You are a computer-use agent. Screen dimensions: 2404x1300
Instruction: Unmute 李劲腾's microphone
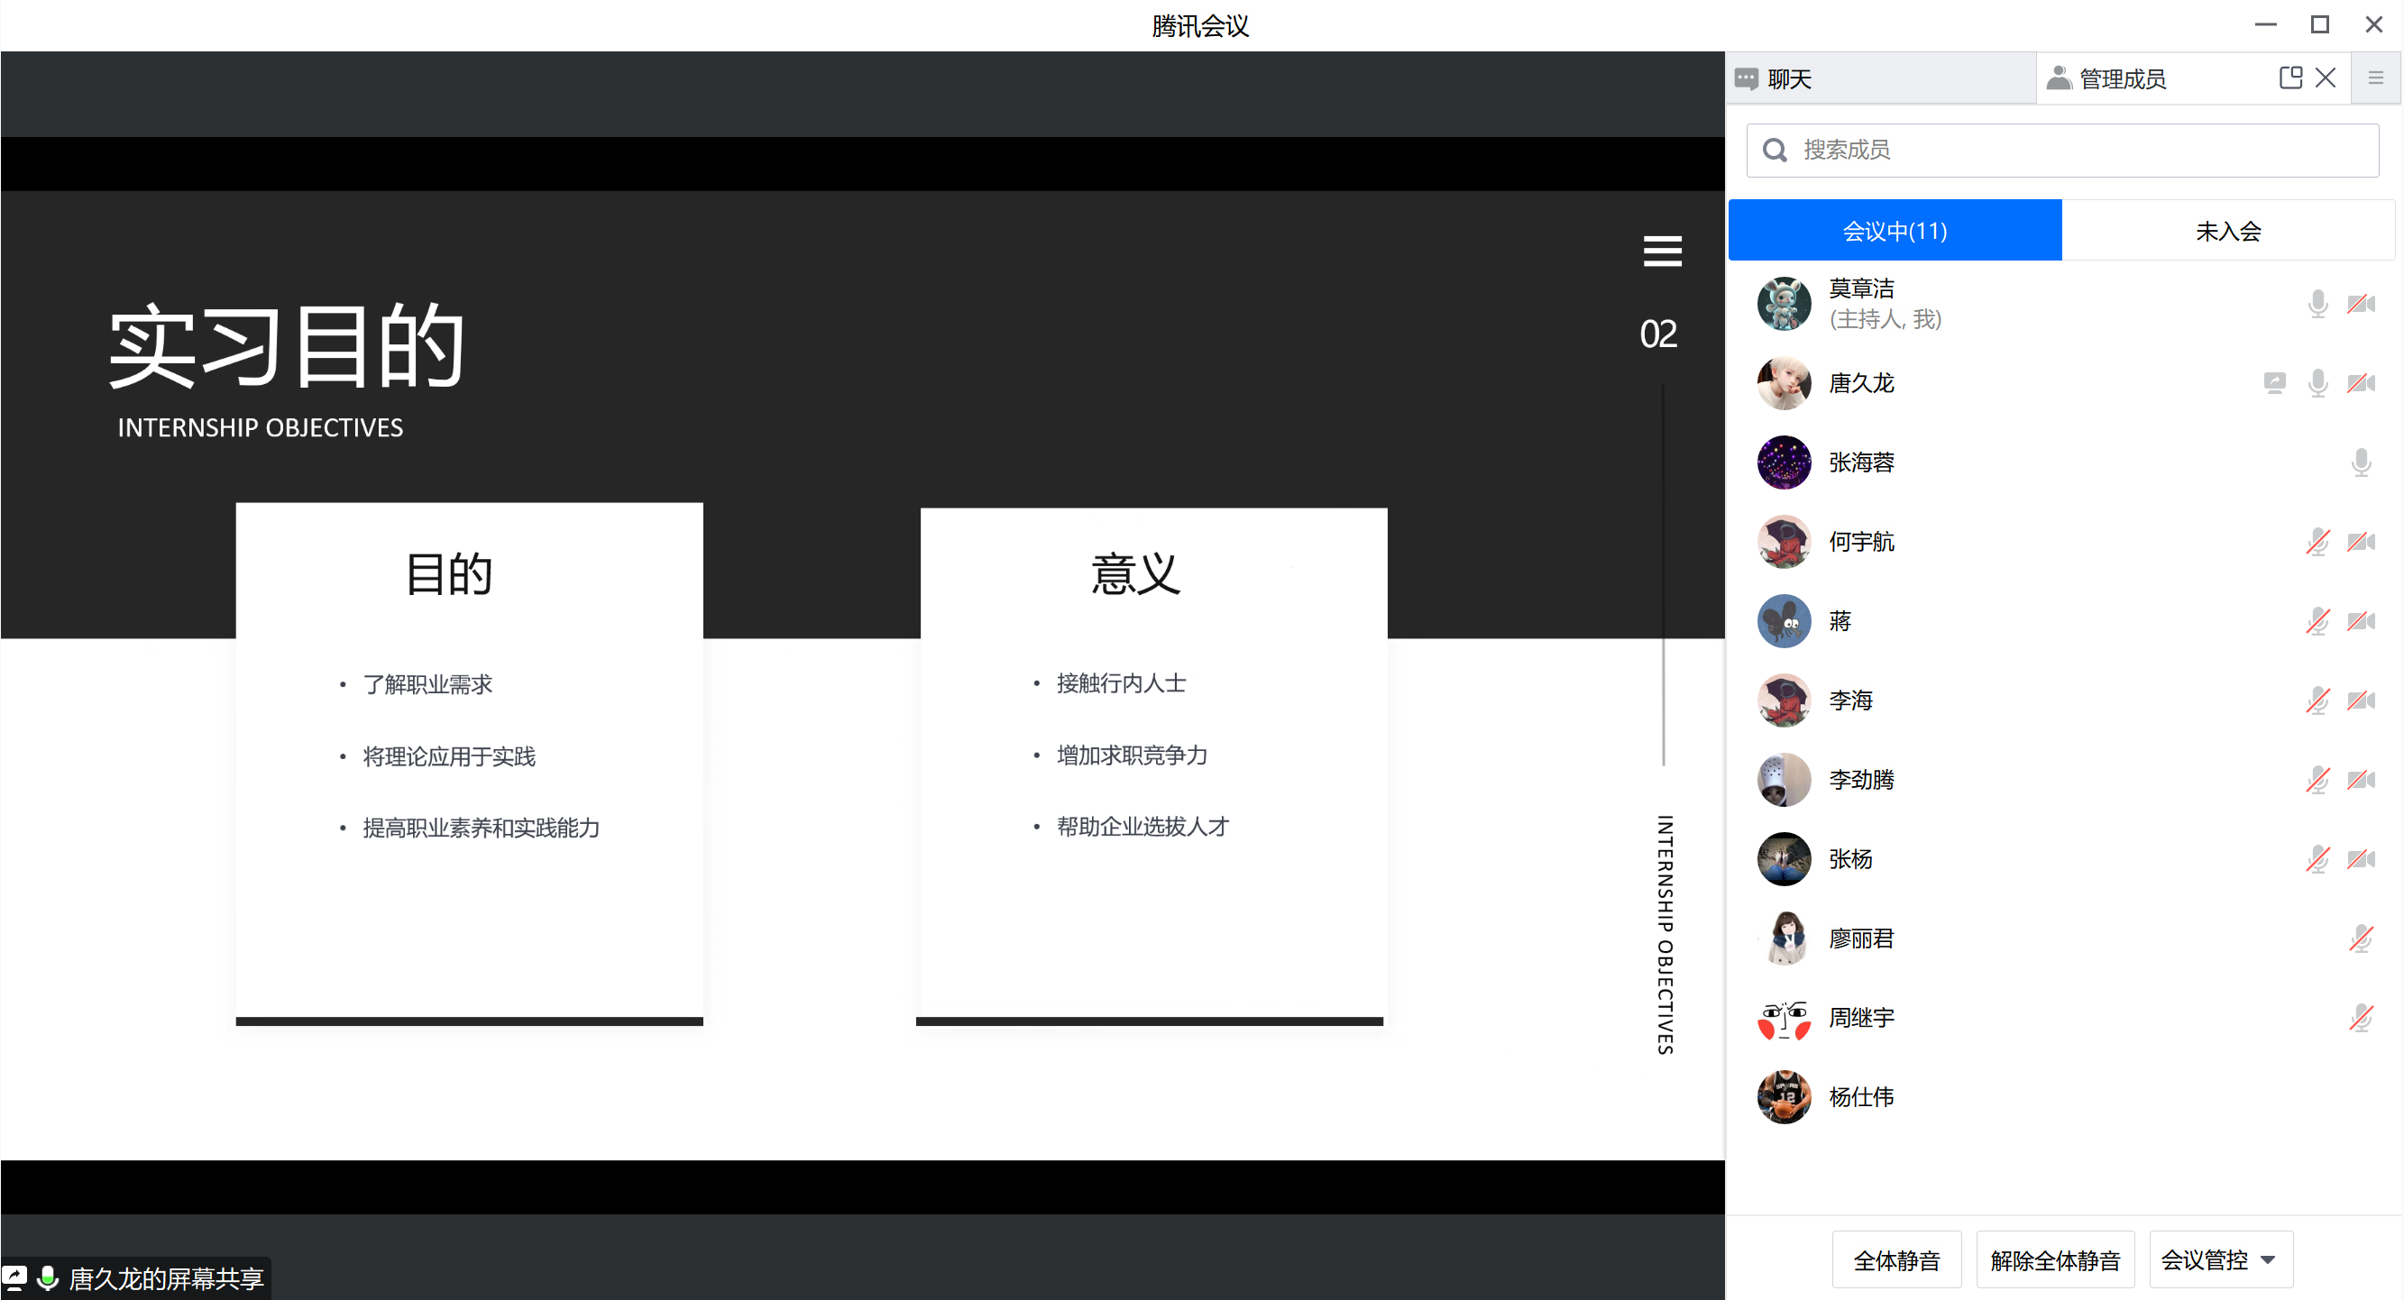click(2317, 779)
